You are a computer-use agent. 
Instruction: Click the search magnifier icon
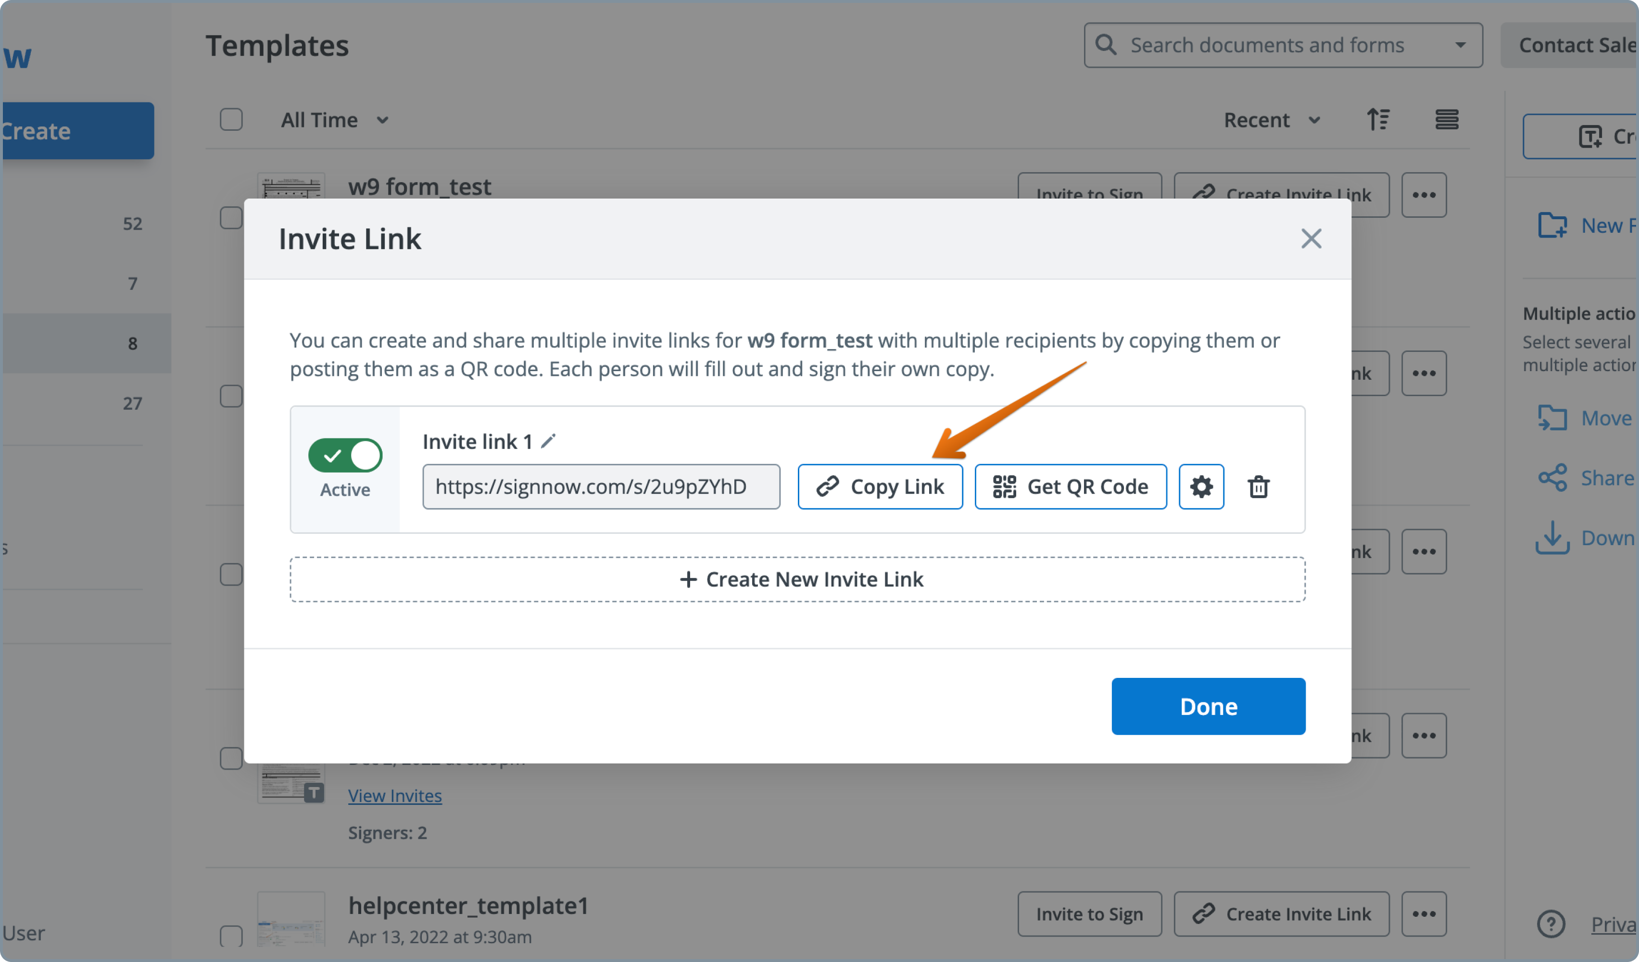(1106, 45)
